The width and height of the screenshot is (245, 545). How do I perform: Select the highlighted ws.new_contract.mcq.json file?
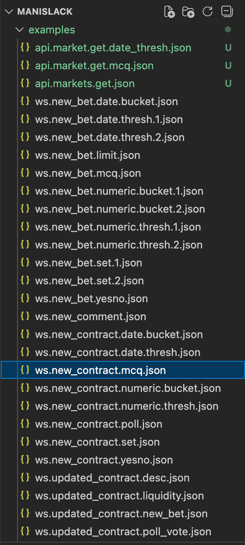pyautogui.click(x=100, y=370)
